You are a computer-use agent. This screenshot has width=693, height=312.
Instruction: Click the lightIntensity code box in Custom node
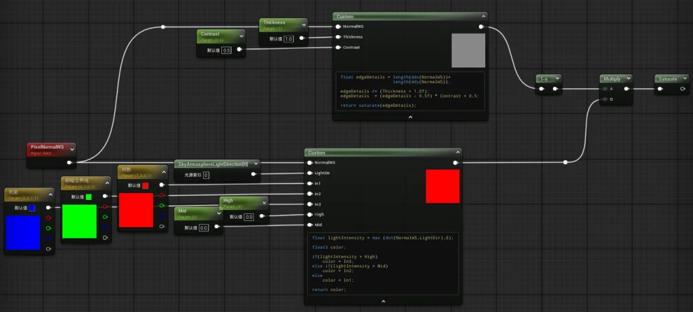click(383, 263)
